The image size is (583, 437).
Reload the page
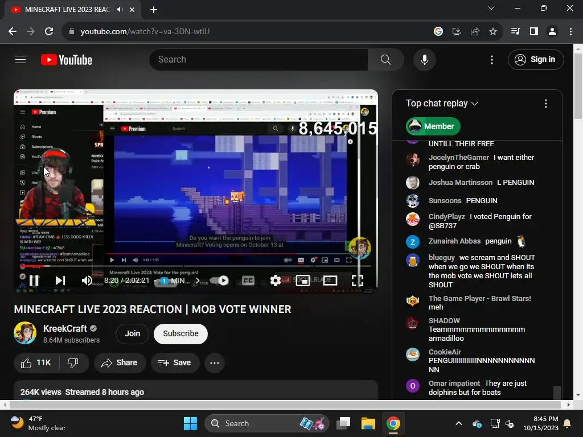click(49, 32)
